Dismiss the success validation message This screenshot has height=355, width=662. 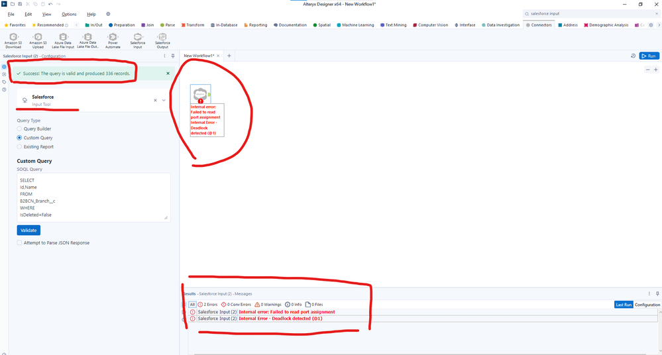pos(168,74)
